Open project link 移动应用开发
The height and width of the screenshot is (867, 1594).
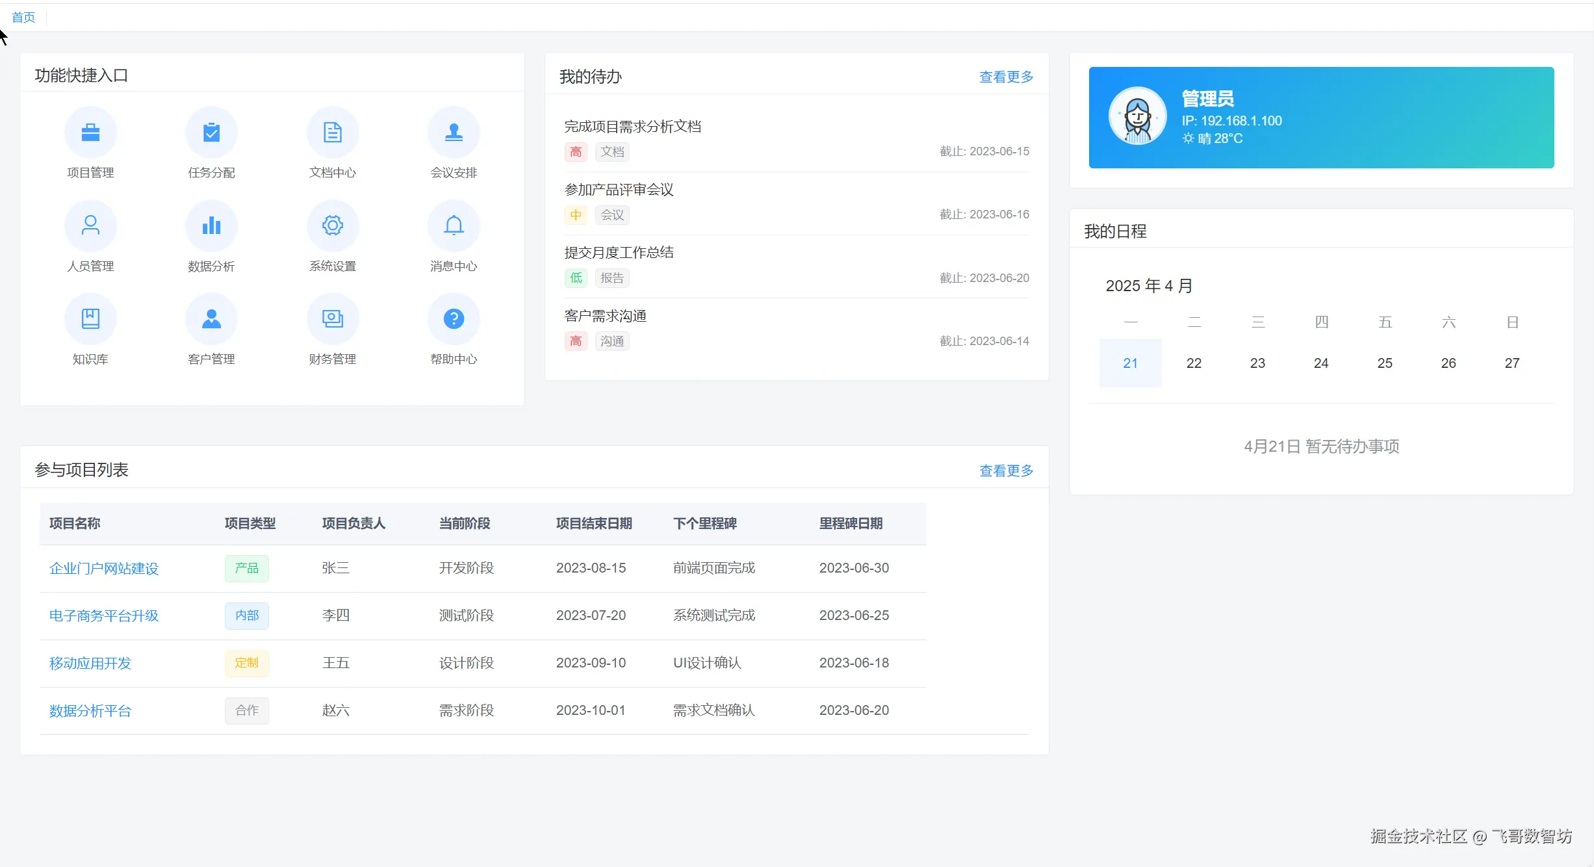point(90,664)
